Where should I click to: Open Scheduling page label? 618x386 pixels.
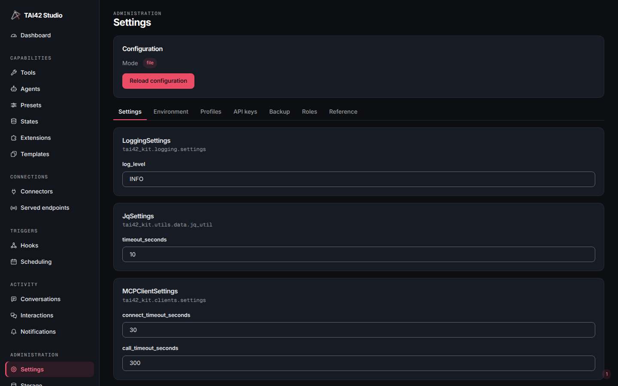pyautogui.click(x=36, y=262)
